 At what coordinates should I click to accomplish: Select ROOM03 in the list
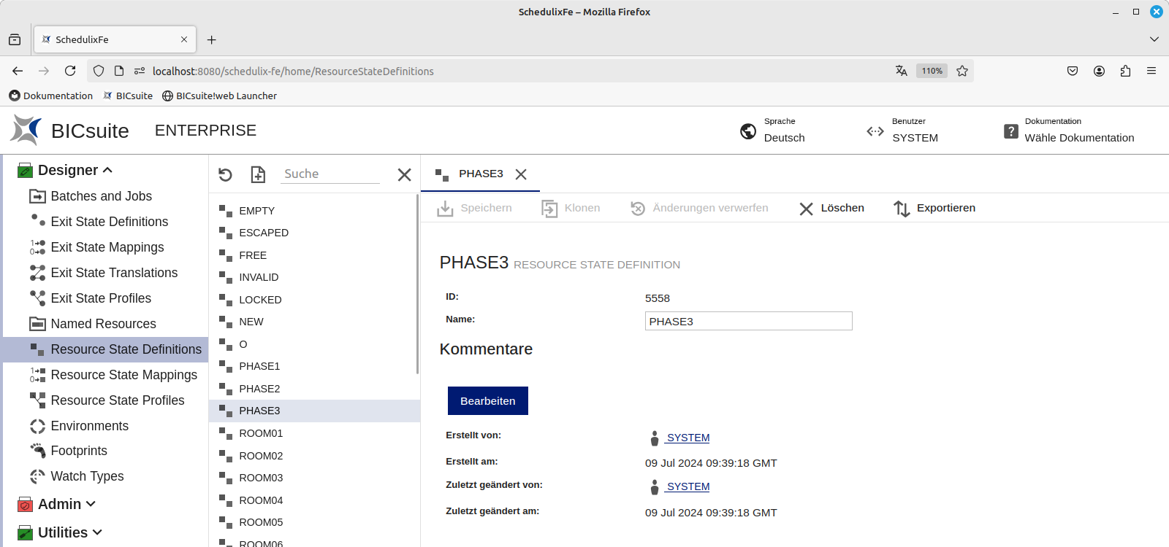tap(261, 478)
